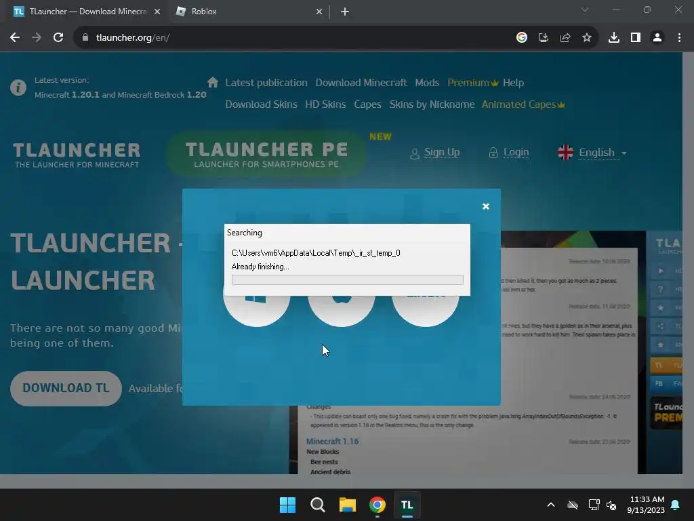This screenshot has width=694, height=521.
Task: Open the Download Skins menu item
Action: 261,104
